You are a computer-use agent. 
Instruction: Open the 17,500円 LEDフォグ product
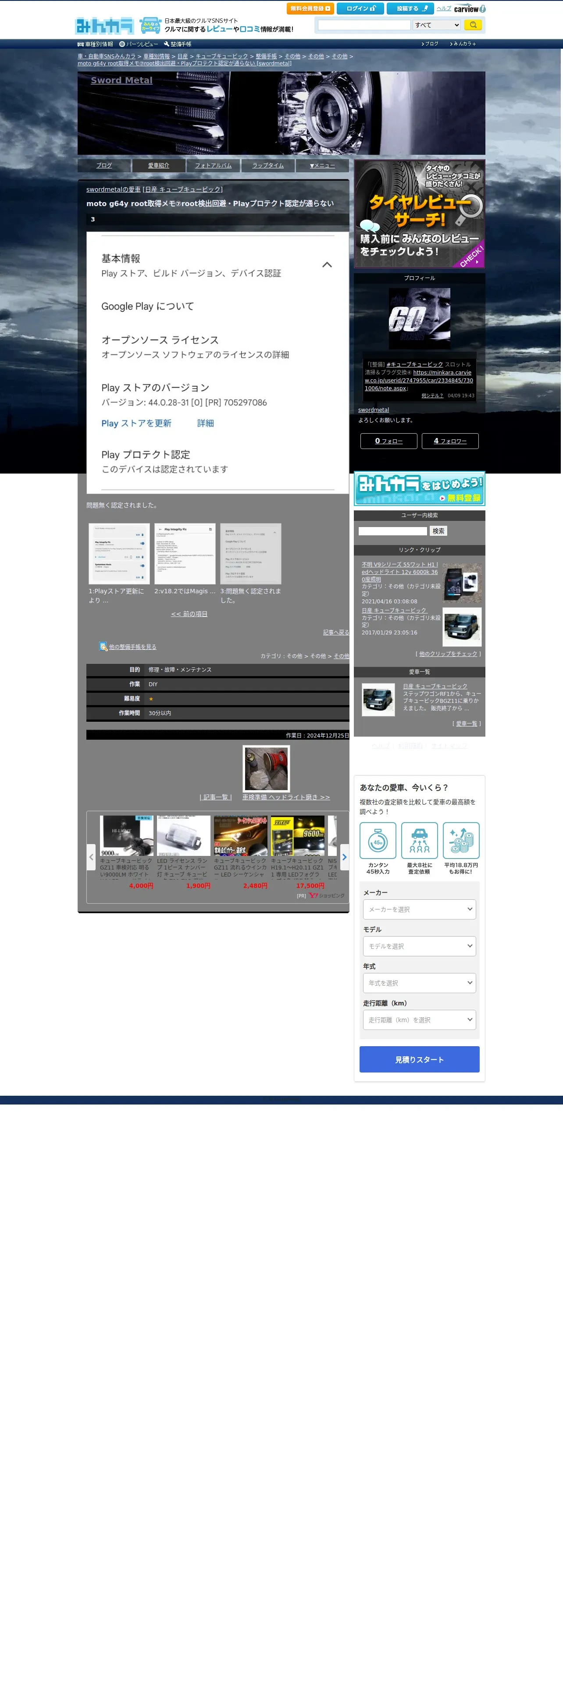coord(298,852)
